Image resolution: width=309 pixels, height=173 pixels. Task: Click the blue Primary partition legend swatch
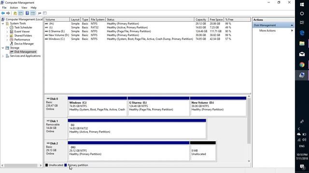[x=66, y=165]
